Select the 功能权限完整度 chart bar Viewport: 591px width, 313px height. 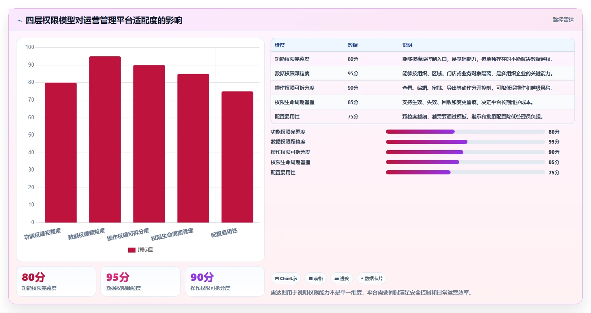point(61,153)
